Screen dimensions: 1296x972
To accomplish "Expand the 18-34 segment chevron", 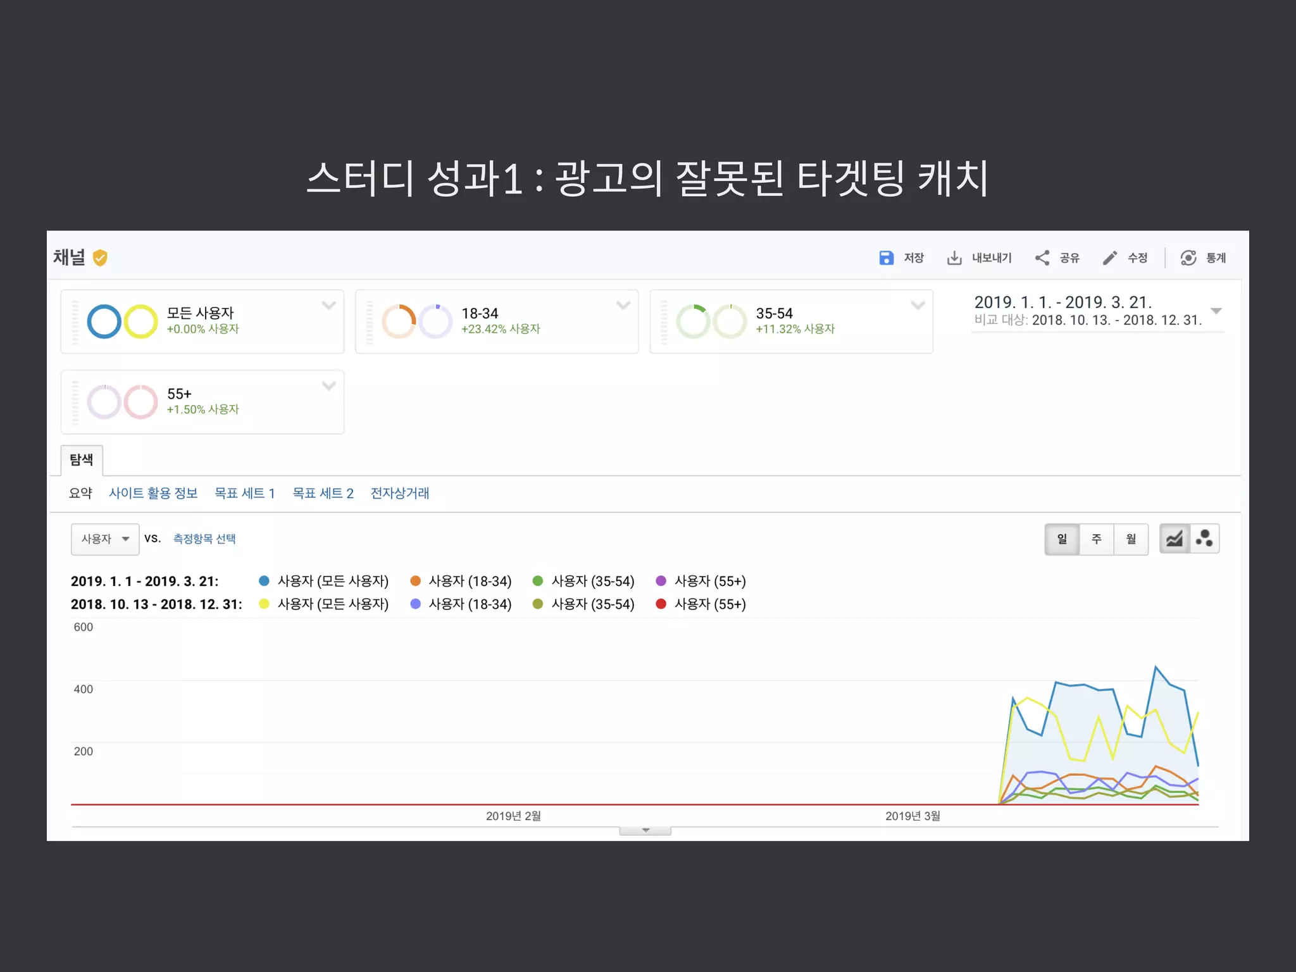I will [623, 306].
